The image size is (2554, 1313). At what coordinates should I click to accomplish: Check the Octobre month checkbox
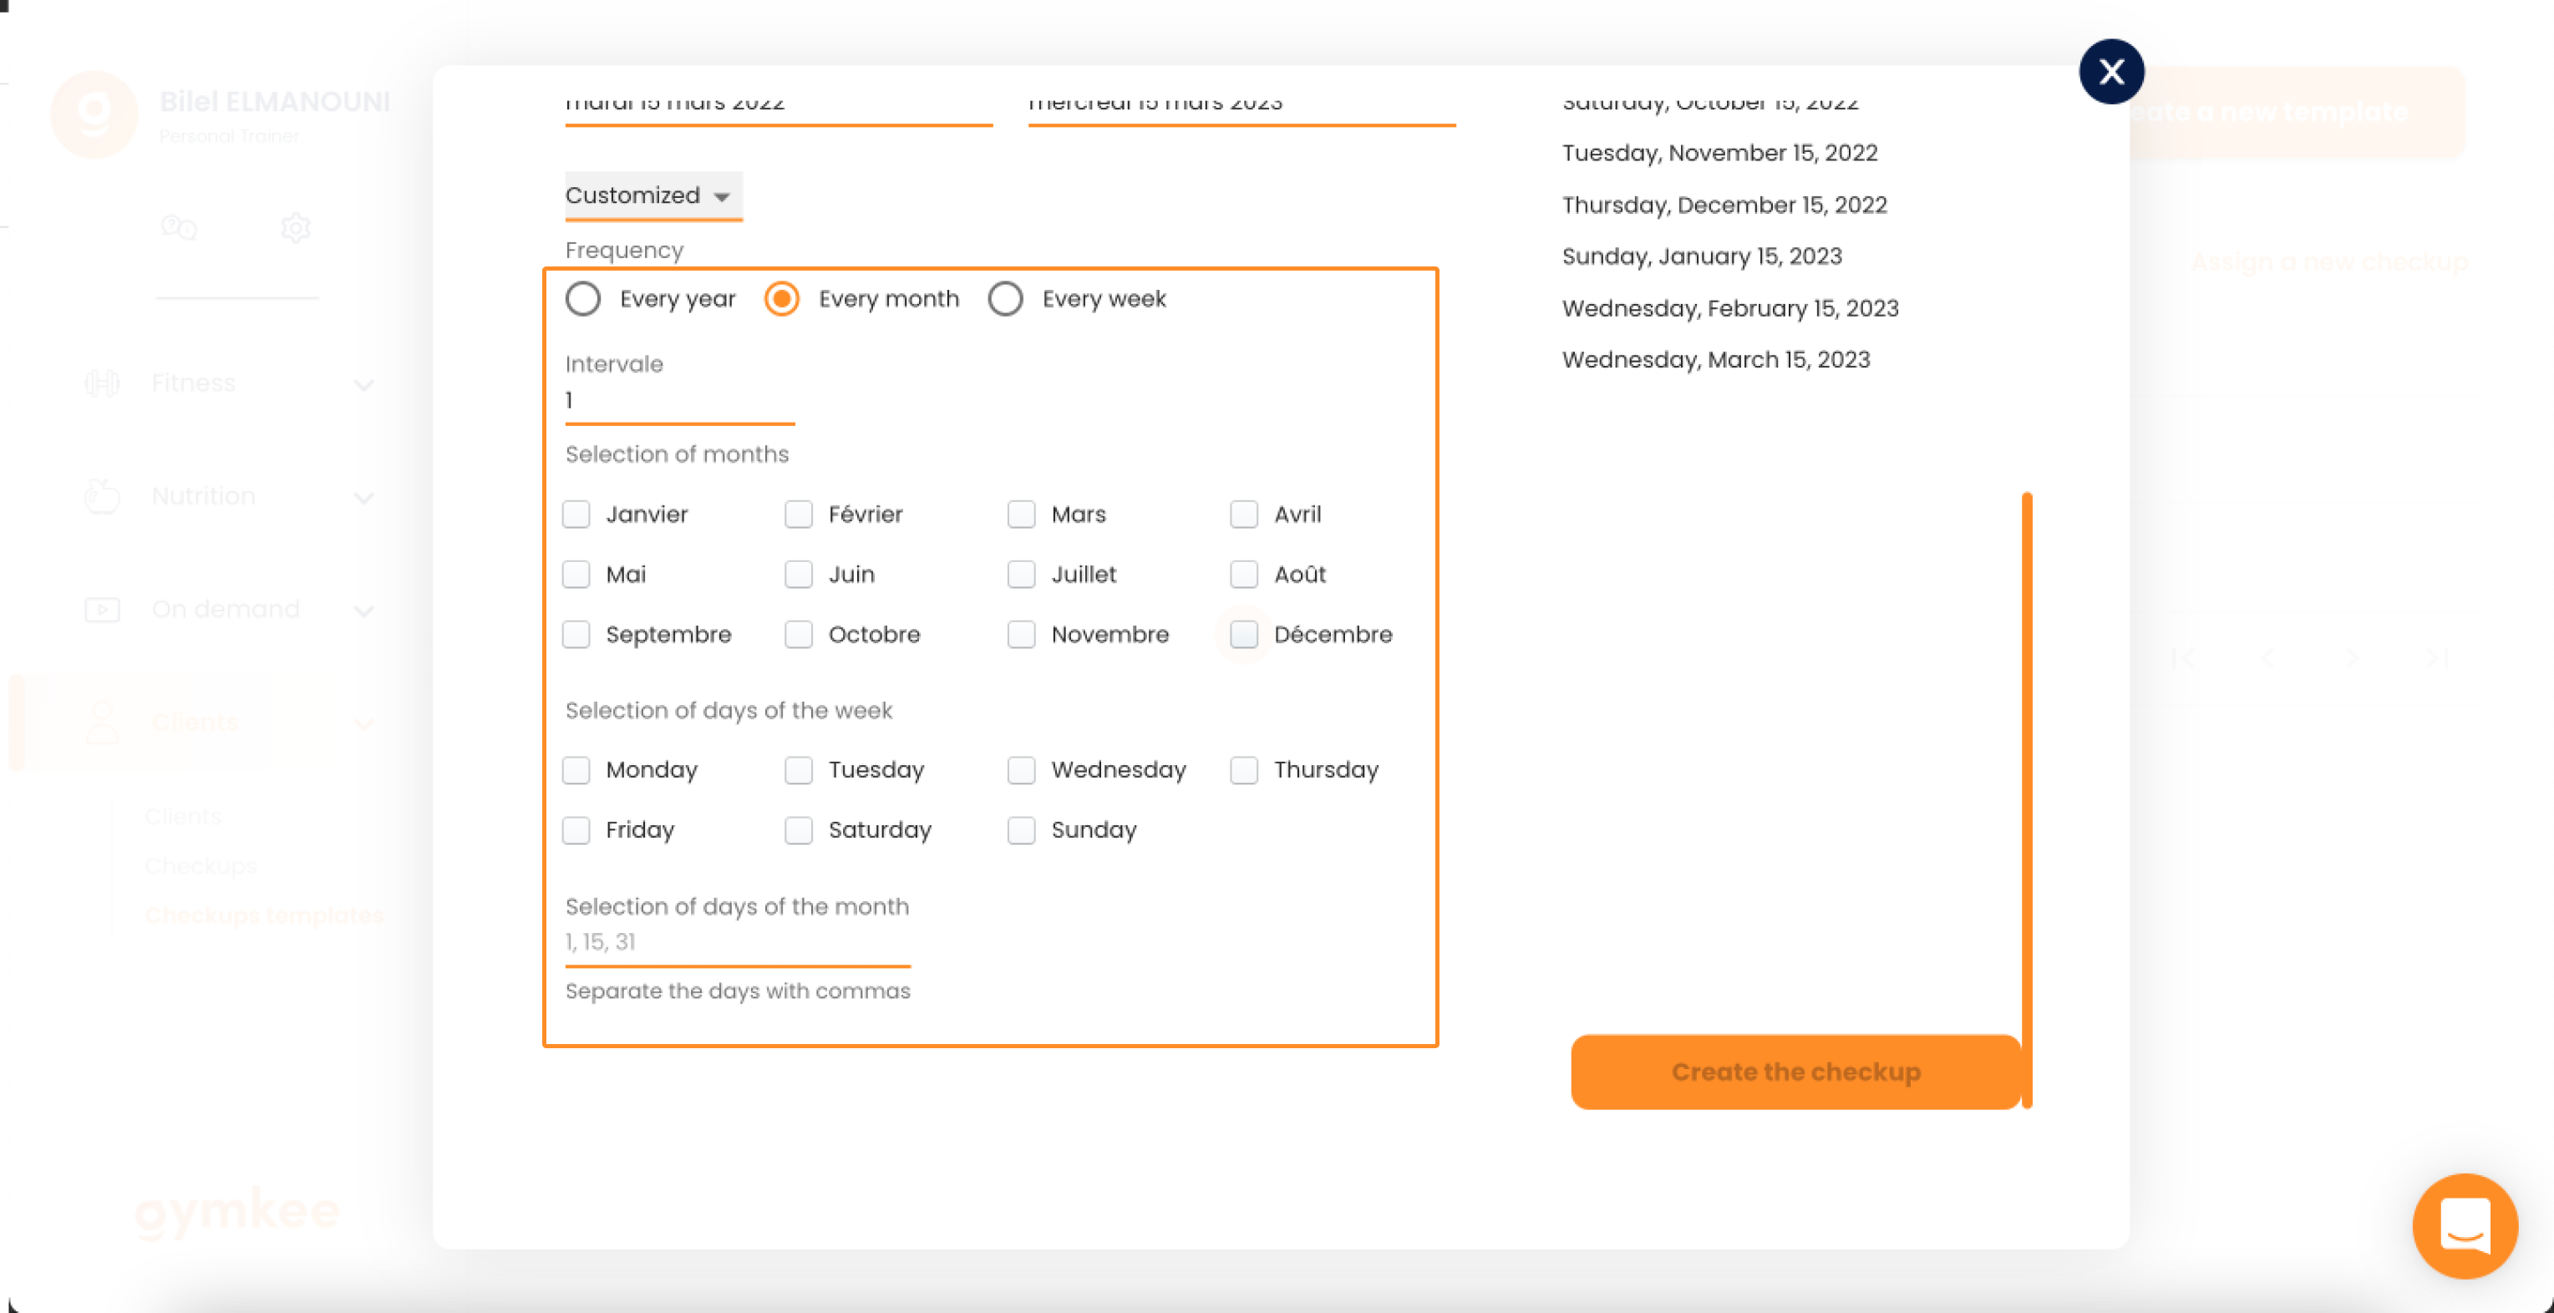[x=799, y=634]
